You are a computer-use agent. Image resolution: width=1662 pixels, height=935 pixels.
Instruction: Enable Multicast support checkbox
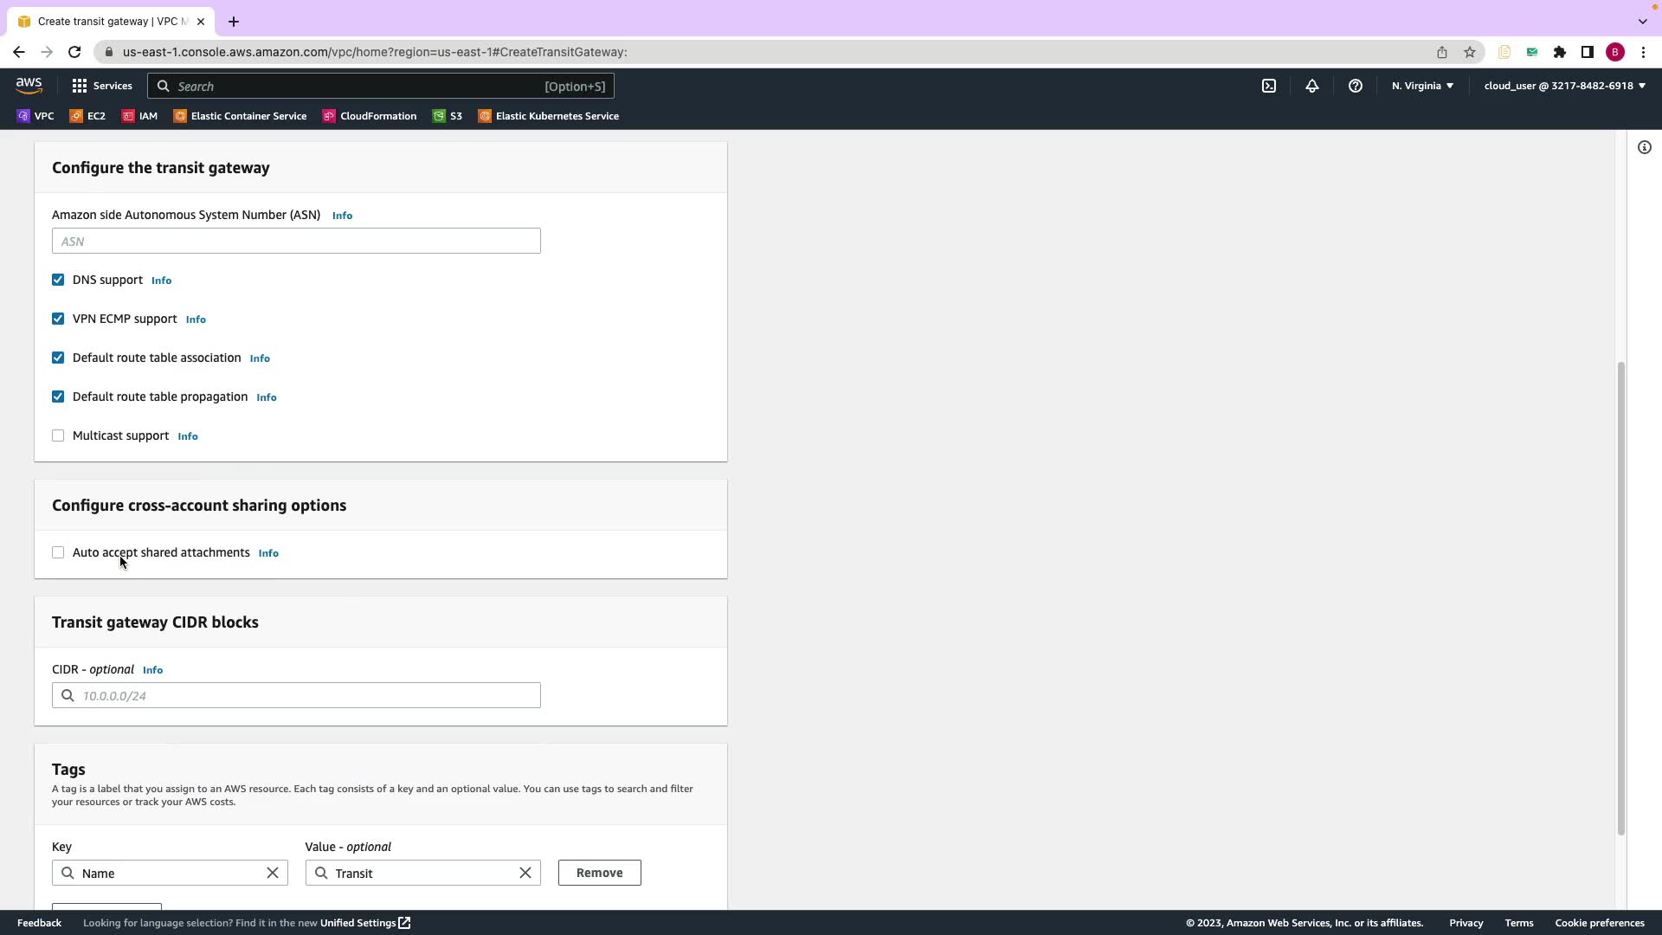coord(58,435)
